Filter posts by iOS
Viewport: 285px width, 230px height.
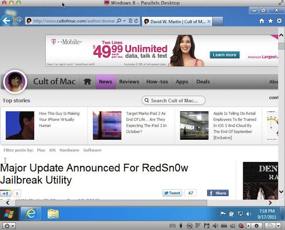[x=53, y=150]
